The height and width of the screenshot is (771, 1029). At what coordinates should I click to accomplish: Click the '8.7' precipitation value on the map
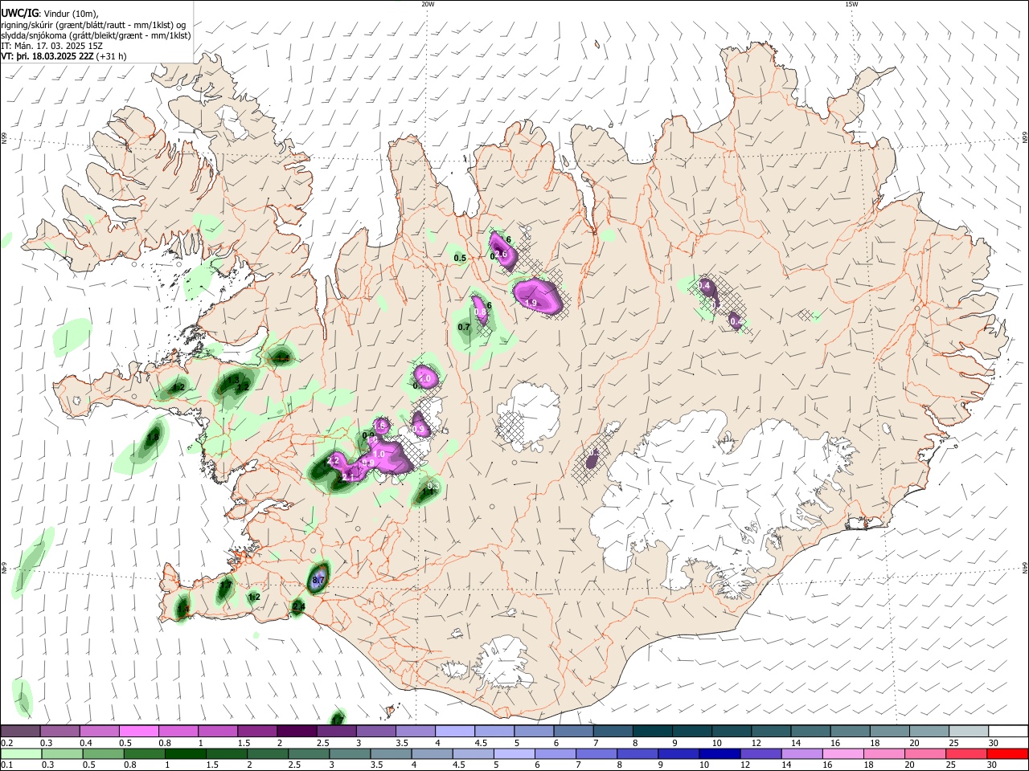click(318, 580)
